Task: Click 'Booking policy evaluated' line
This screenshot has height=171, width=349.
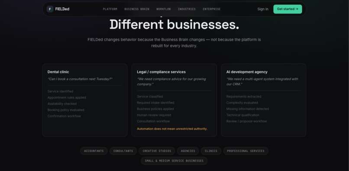Action: pyautogui.click(x=66, y=110)
